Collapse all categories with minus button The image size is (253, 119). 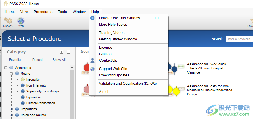(68, 52)
